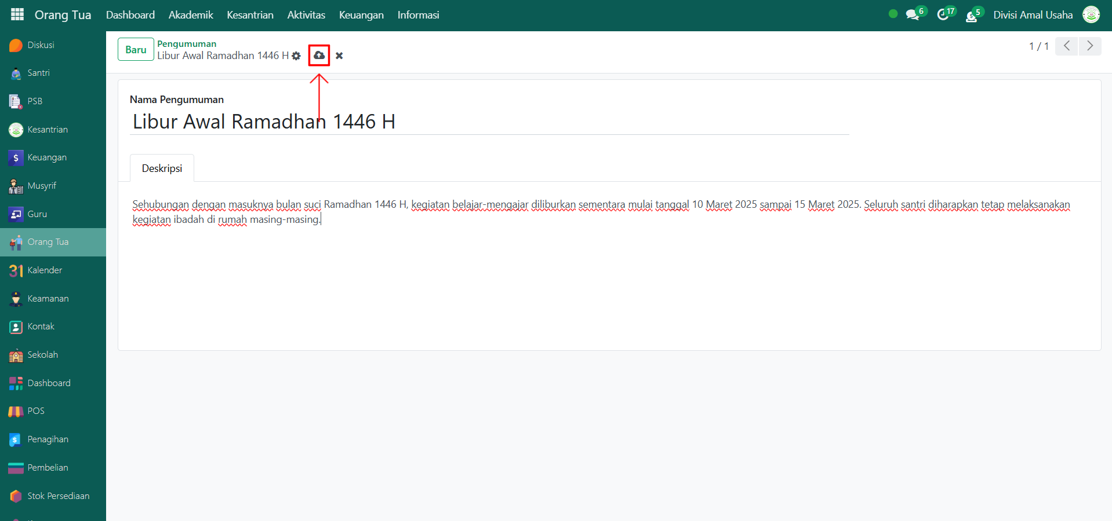Open the gear actions menu
Screen dimensions: 1112x521
[296, 56]
